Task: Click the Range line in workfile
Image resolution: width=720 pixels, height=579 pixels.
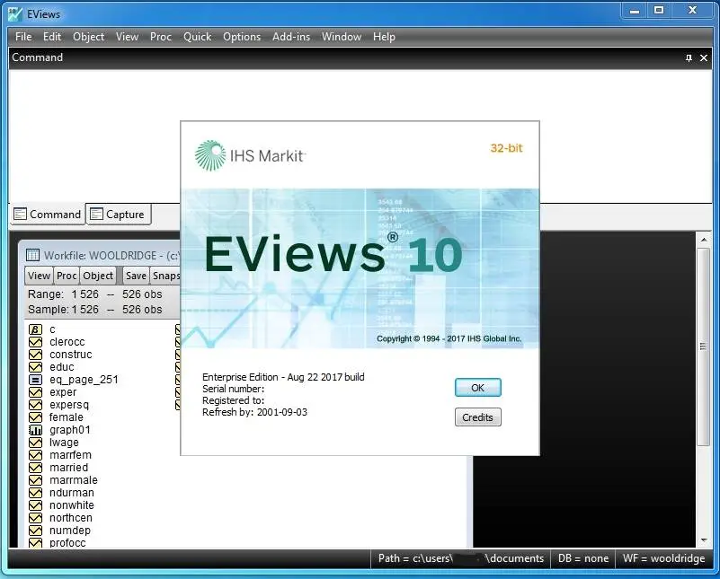Action: pos(95,294)
